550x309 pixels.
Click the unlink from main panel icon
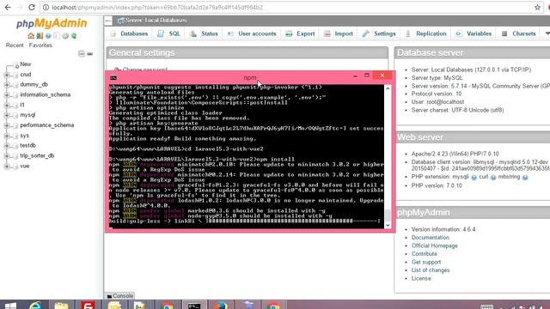[x=90, y=53]
